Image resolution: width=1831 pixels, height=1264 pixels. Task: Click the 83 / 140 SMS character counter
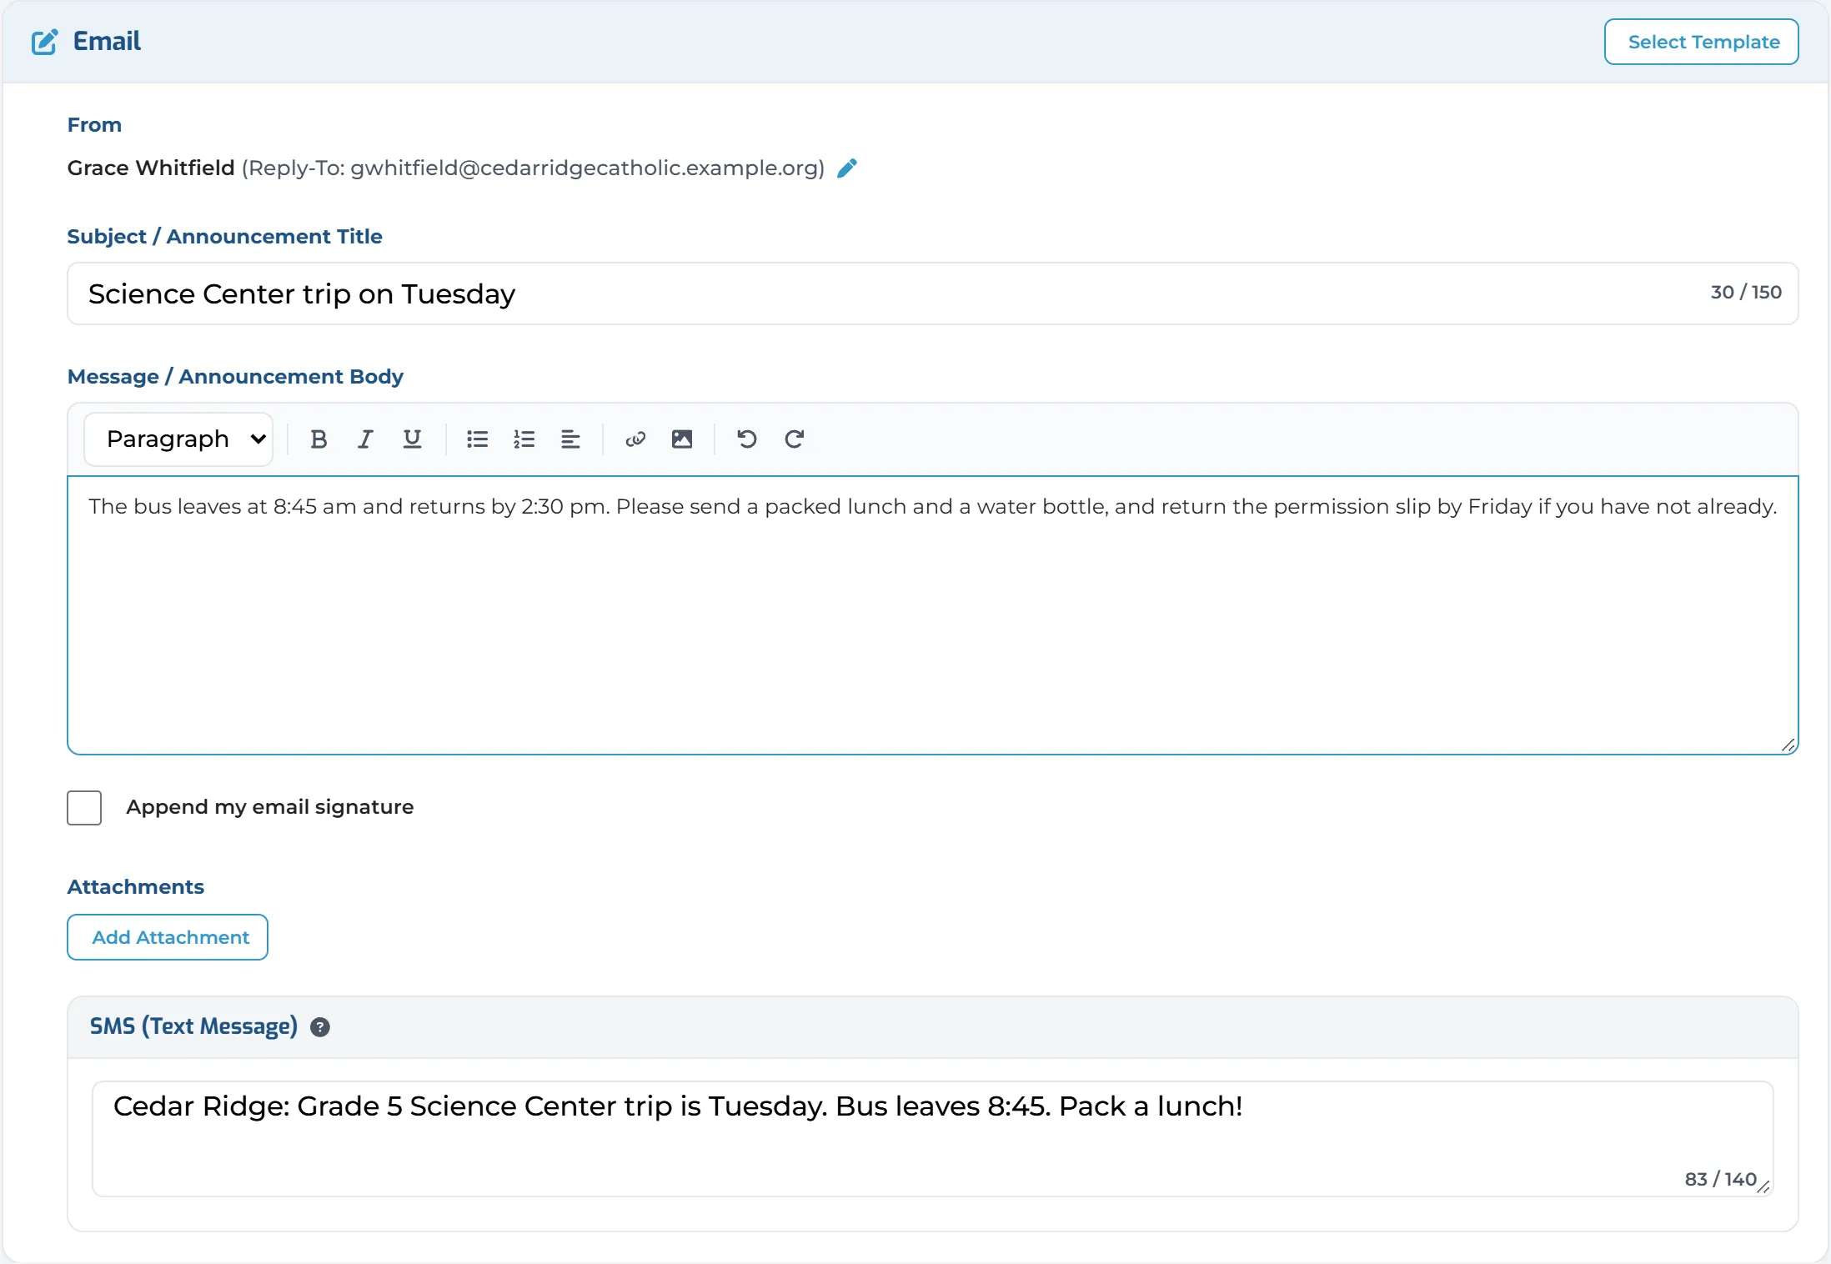point(1720,1179)
